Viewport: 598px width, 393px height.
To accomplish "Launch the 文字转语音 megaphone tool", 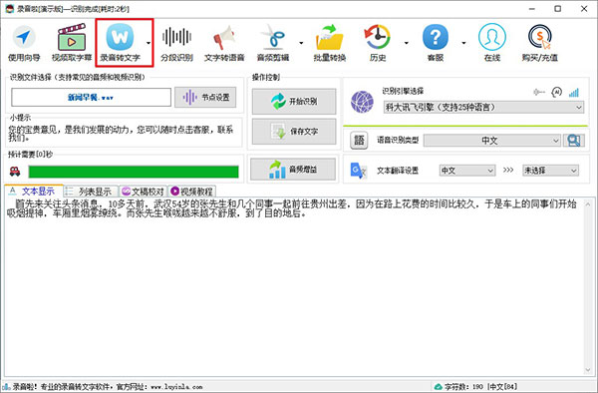I will pyautogui.click(x=224, y=43).
